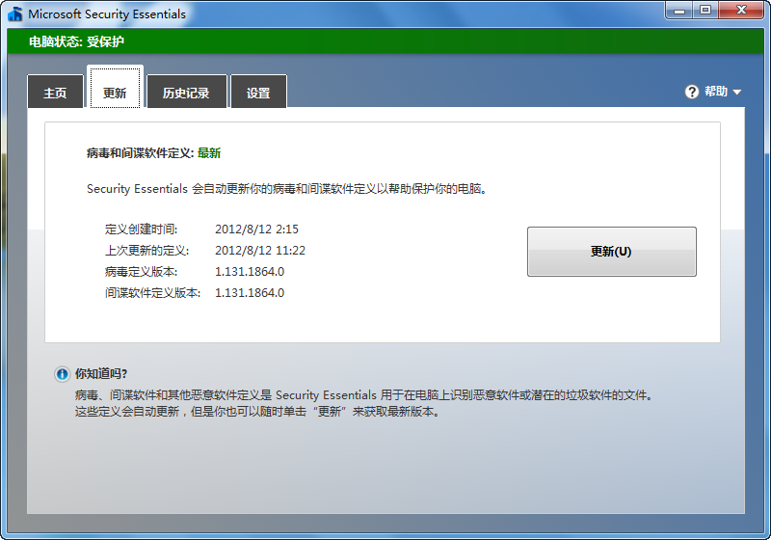Click the blue info icon beside 你知道吗
The width and height of the screenshot is (771, 540).
pyautogui.click(x=62, y=374)
